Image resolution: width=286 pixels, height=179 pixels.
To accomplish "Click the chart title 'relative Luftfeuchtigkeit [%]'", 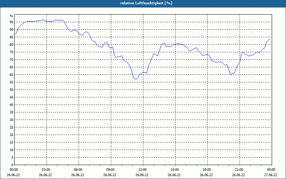I will [x=146, y=3].
